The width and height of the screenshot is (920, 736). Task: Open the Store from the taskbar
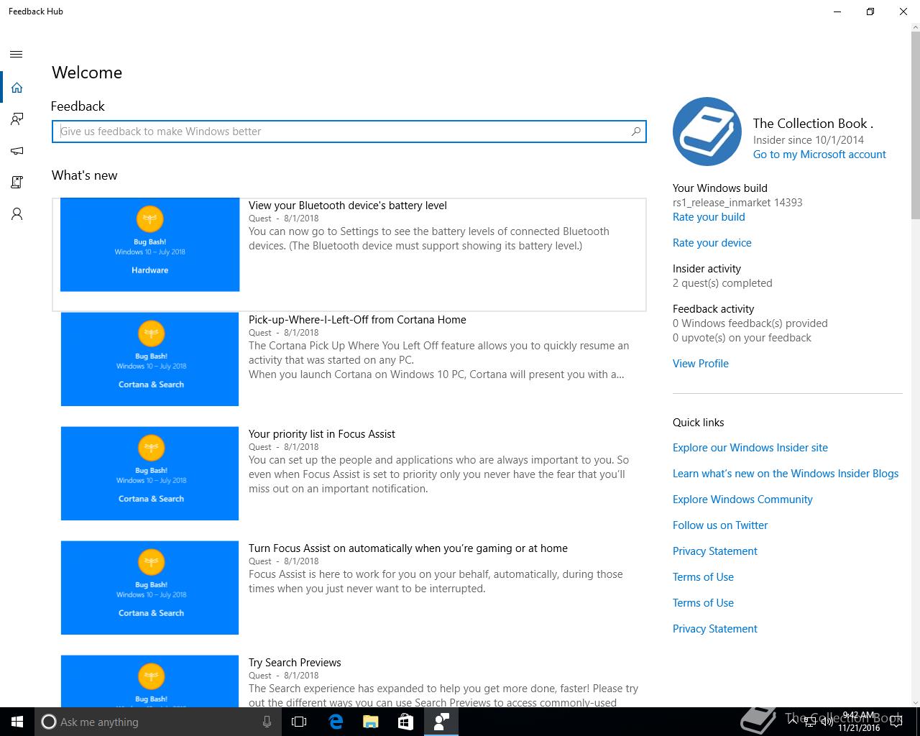coord(405,722)
